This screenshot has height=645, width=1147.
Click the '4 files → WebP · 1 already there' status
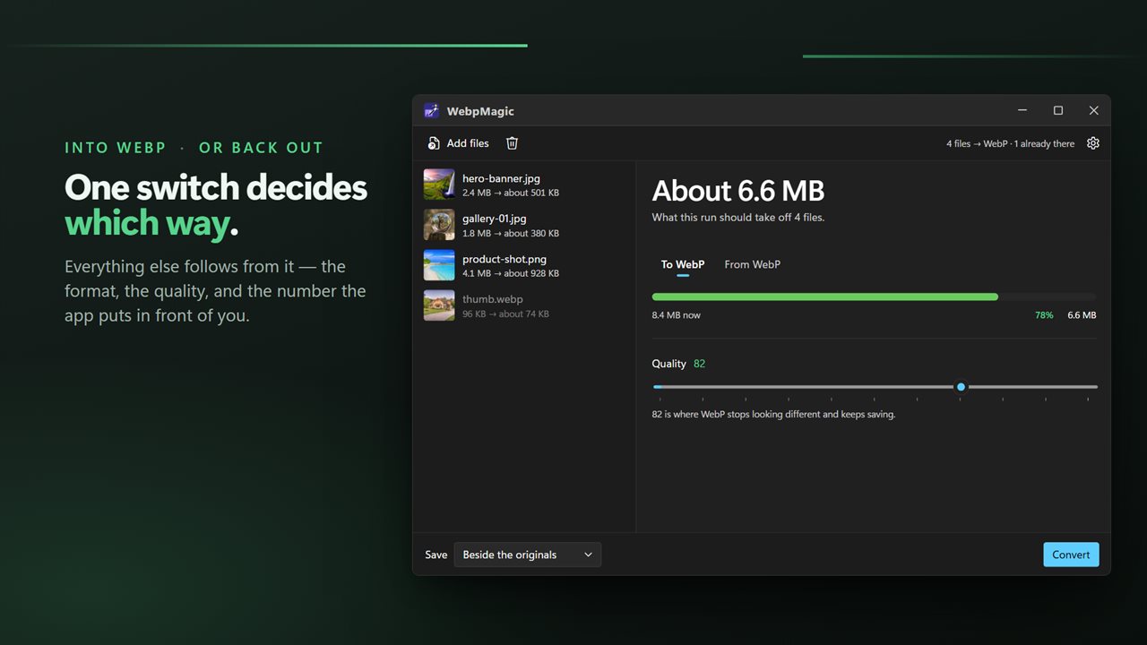coord(1011,143)
